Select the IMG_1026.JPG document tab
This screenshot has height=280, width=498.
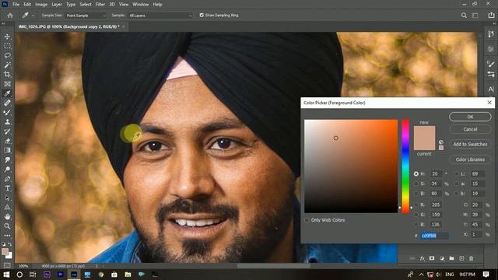(x=69, y=26)
